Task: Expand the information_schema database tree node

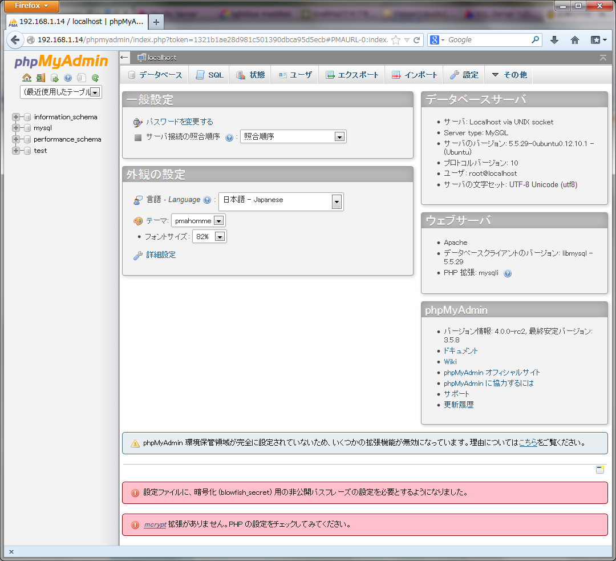Action: pos(16,117)
